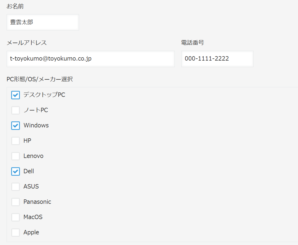Click the Dell label text
Screen dimensions: 298x245
(x=29, y=171)
